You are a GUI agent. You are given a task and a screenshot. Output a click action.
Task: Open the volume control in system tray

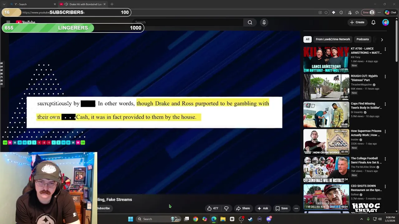pos(380,219)
